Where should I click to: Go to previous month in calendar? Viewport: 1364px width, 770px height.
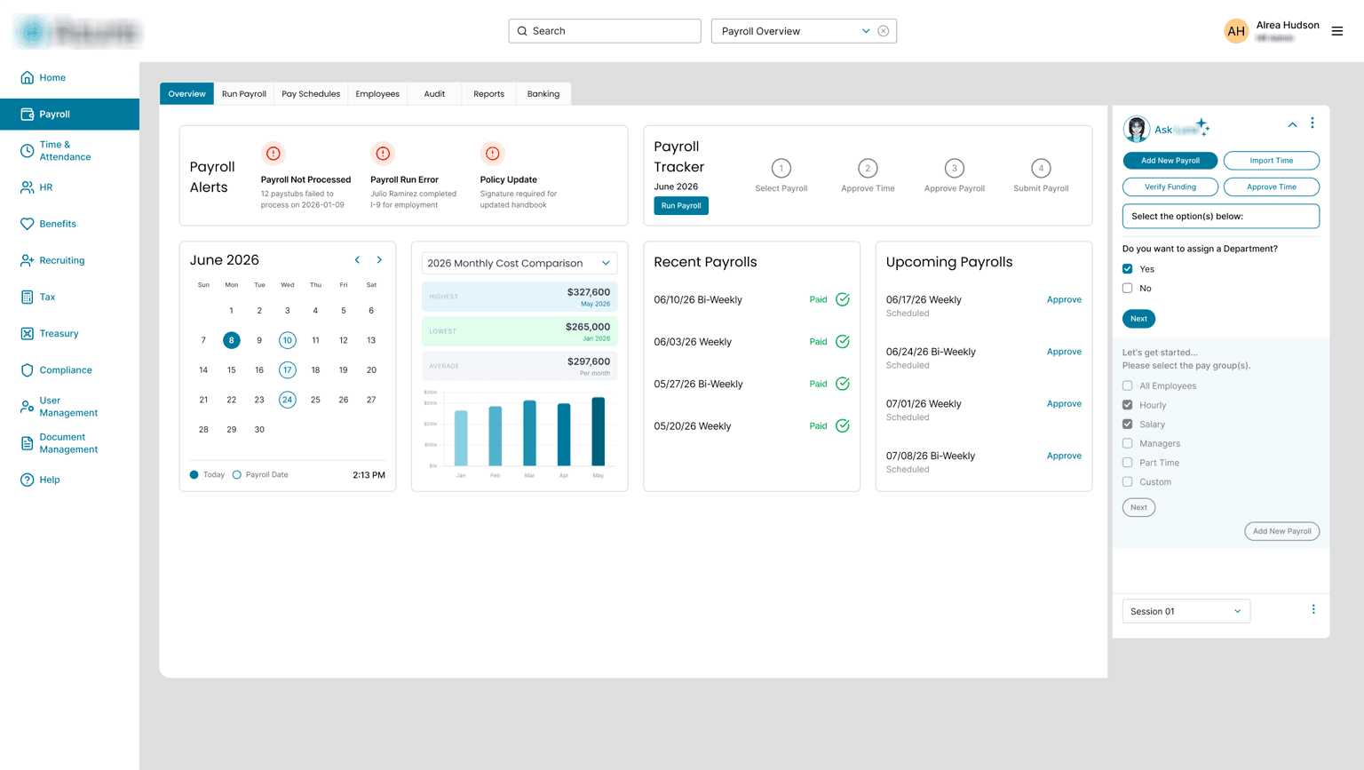coord(357,260)
